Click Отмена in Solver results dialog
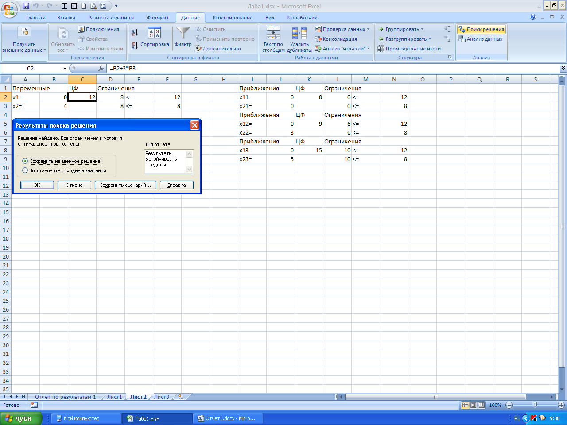Image resolution: width=567 pixels, height=425 pixels. click(74, 185)
